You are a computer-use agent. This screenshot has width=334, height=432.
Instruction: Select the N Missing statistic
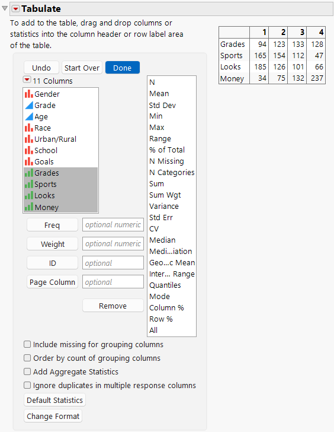pos(166,161)
